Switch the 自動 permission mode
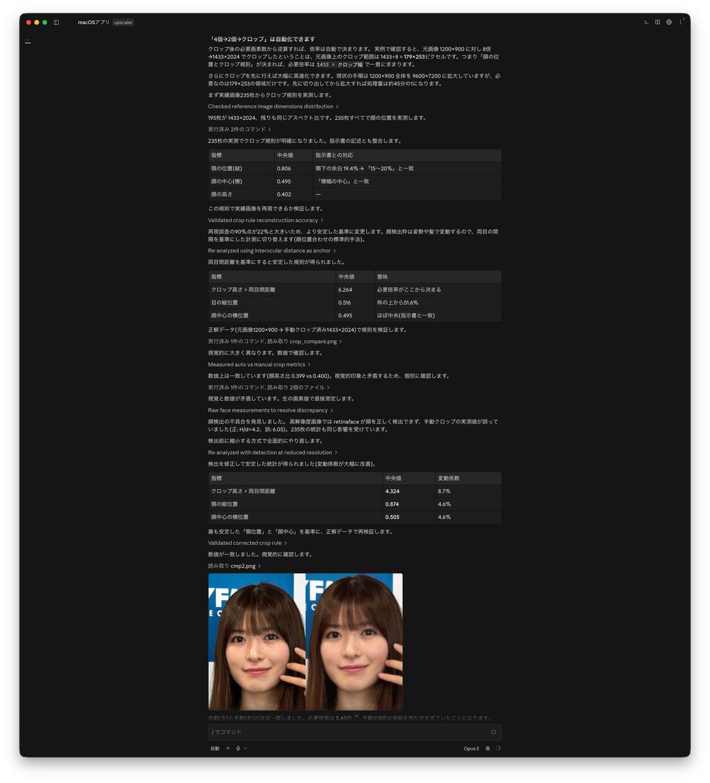The width and height of the screenshot is (710, 783). click(x=215, y=748)
